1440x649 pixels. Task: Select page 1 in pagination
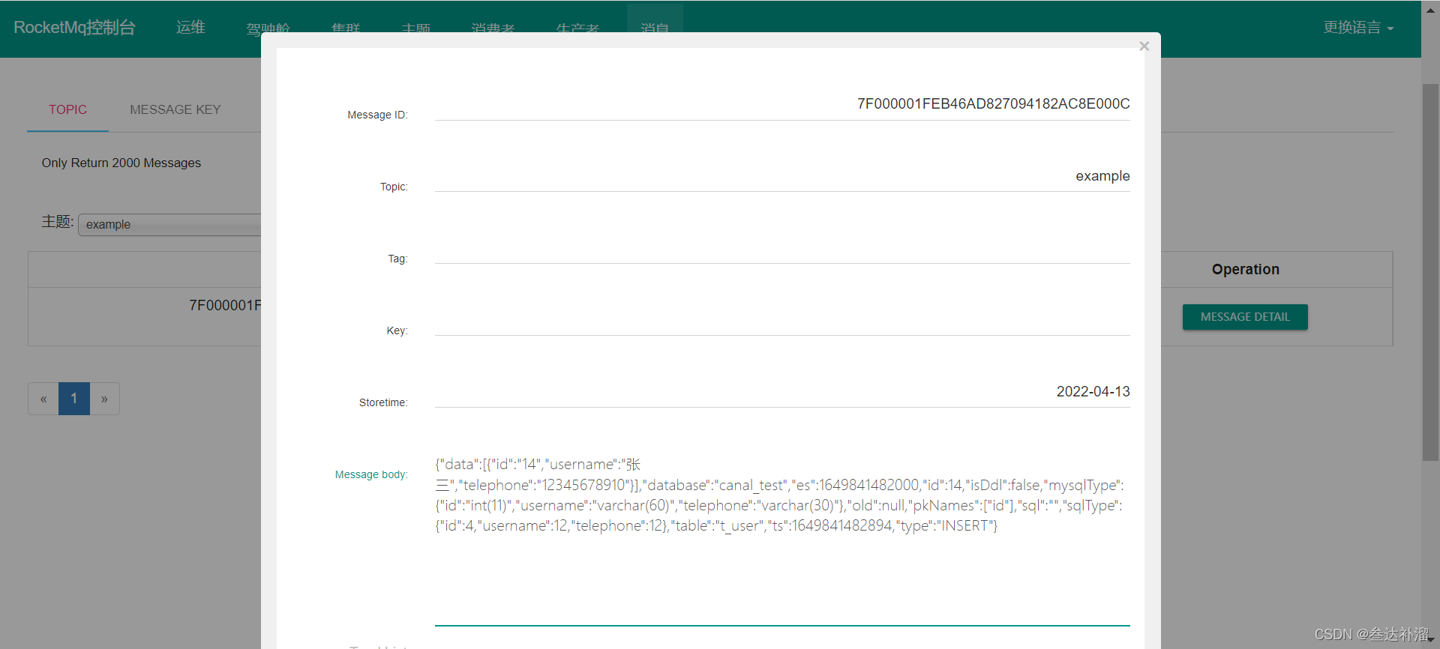tap(74, 399)
